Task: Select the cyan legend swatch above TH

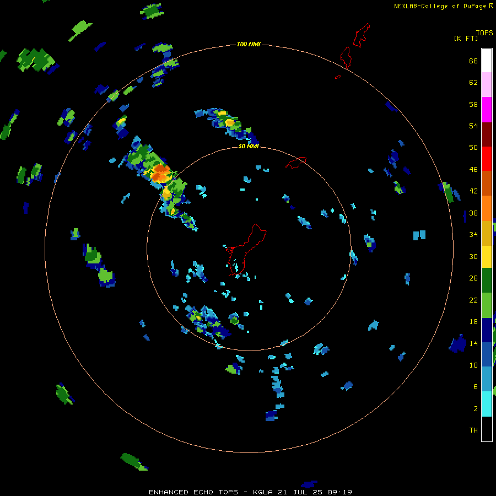Action: point(487,404)
